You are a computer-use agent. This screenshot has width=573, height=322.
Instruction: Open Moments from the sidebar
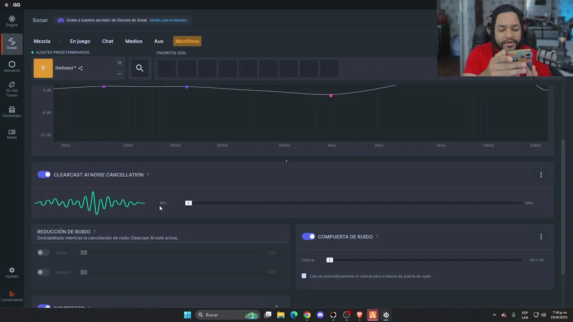click(x=12, y=67)
